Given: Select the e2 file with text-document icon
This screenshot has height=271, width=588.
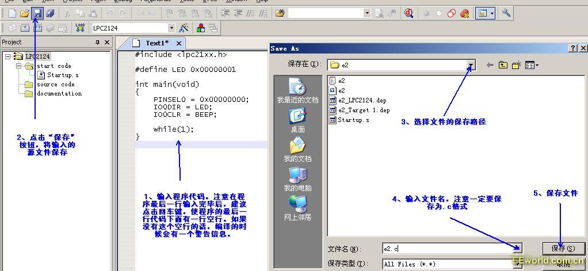Looking at the screenshot, I should pos(337,81).
